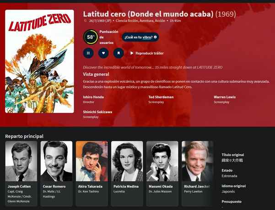Click the small rating icon before release date
The height and width of the screenshot is (210, 275).
pos(86,21)
